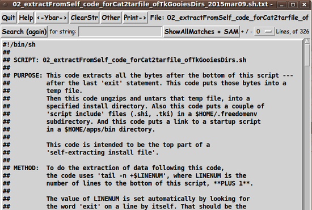Minimize the window

point(281,5)
